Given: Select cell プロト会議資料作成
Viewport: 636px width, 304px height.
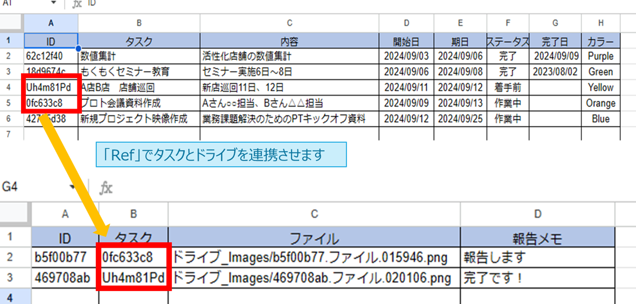Looking at the screenshot, I should [x=139, y=104].
